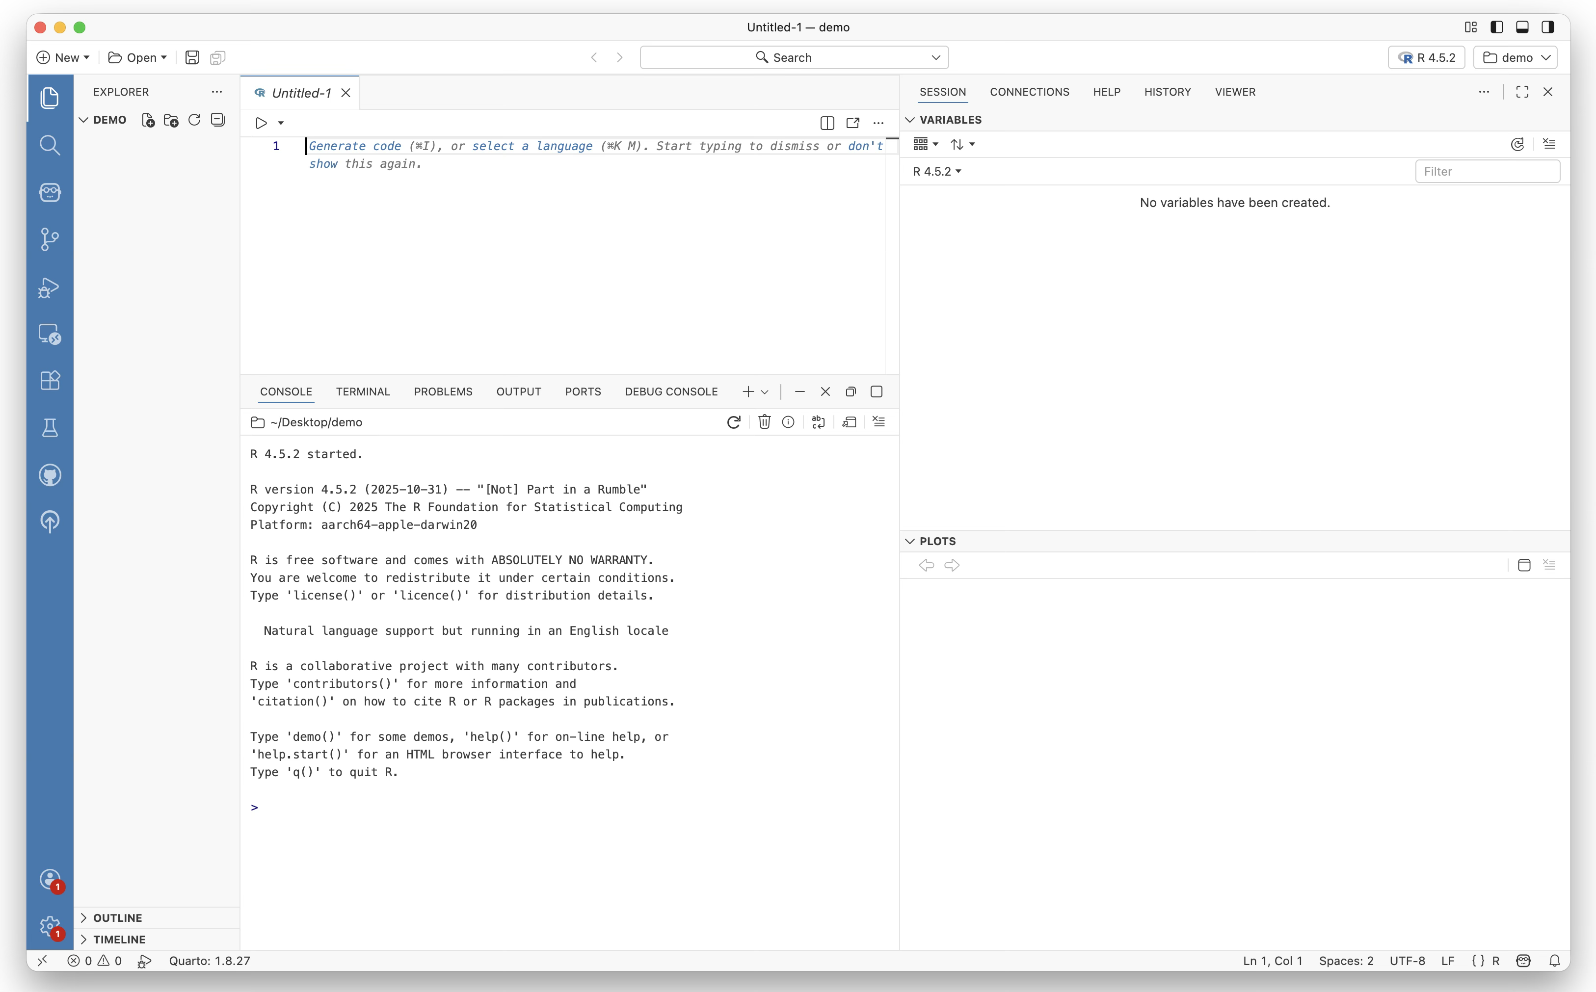Open the GitHub view in the activity bar
Image resolution: width=1596 pixels, height=992 pixels.
point(50,474)
